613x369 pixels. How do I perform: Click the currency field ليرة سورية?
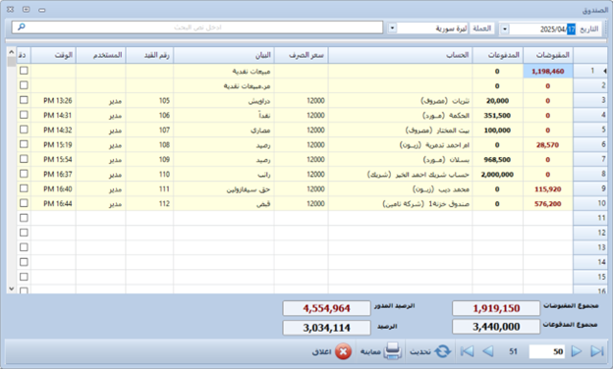pyautogui.click(x=433, y=28)
